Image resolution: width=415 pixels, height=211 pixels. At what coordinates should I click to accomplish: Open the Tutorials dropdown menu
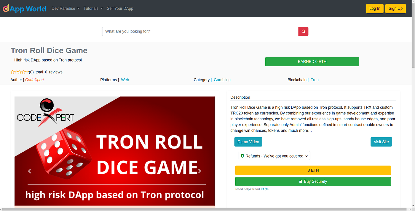[93, 9]
